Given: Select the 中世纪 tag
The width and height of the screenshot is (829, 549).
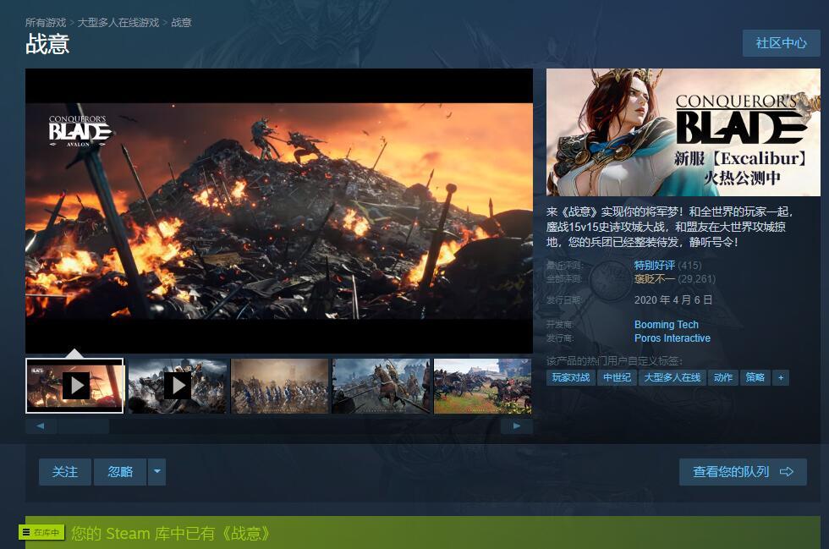Looking at the screenshot, I should (x=617, y=377).
